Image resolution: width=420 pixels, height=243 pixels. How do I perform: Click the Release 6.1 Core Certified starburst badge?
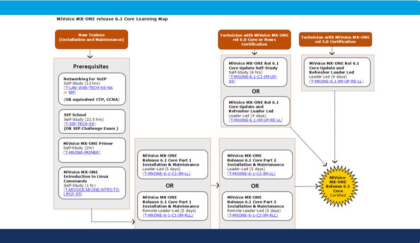338,186
